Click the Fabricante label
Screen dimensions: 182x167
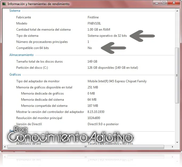(23, 17)
